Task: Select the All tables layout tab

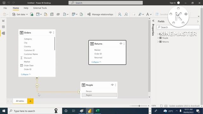Action: pos(20,101)
